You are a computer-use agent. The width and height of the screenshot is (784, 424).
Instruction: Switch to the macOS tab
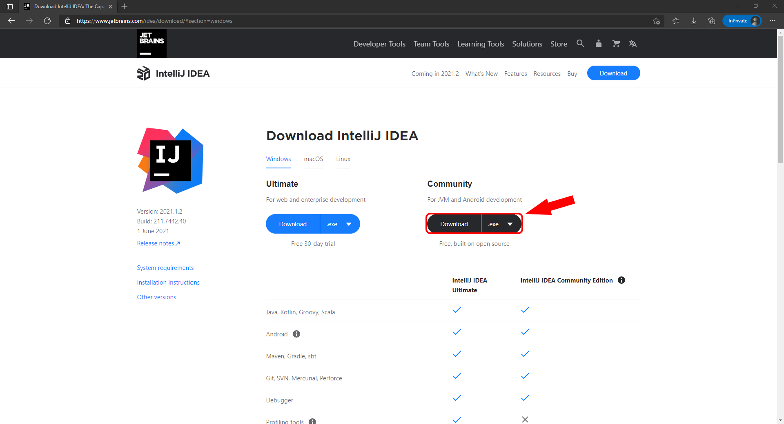[x=313, y=159]
